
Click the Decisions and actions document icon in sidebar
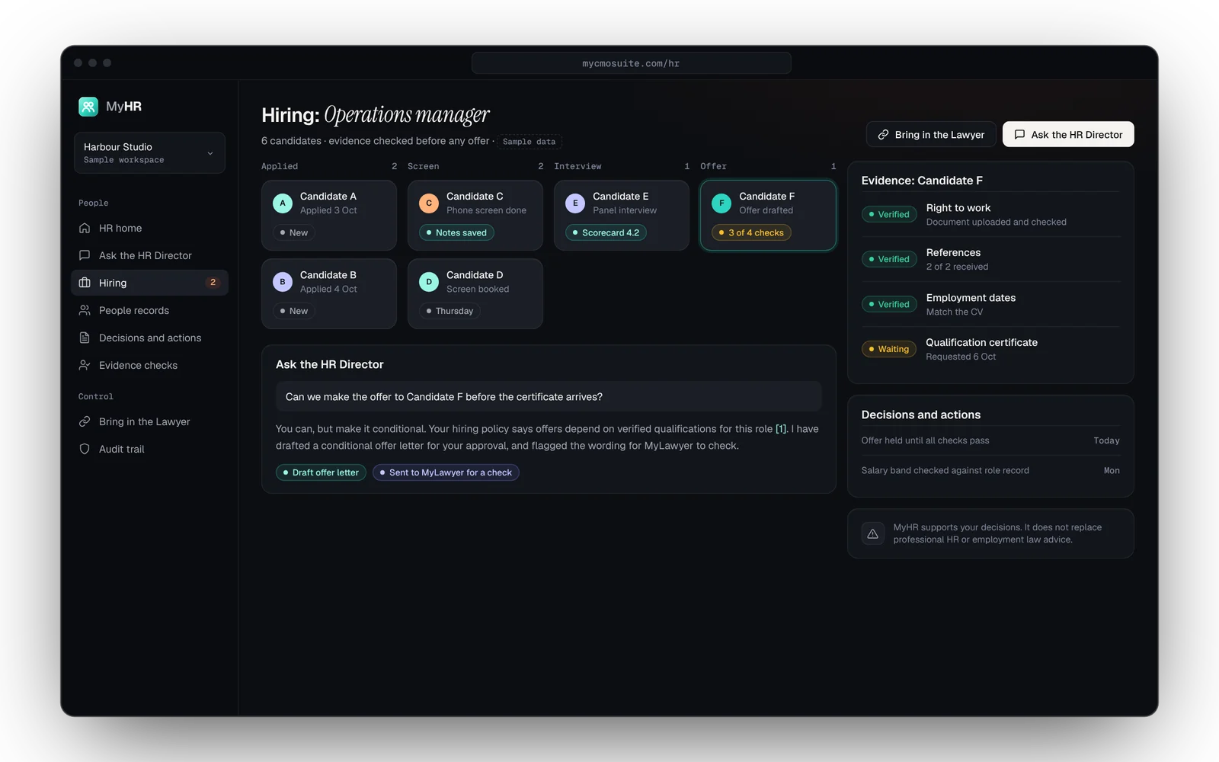[85, 338]
